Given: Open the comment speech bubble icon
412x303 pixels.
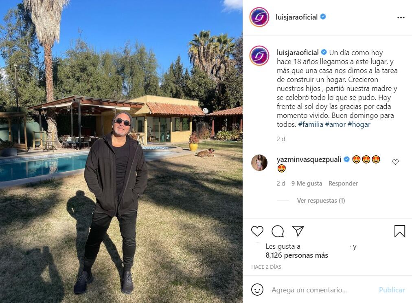Looking at the screenshot, I should click(x=278, y=231).
